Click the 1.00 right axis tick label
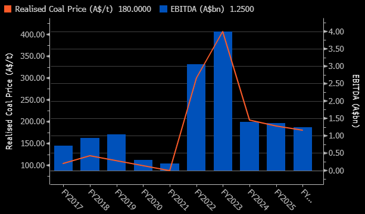This screenshot has height=214, width=365. [336, 136]
